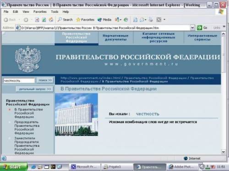Click the Refresh page icon
This screenshot has width=229, height=171.
44,20
